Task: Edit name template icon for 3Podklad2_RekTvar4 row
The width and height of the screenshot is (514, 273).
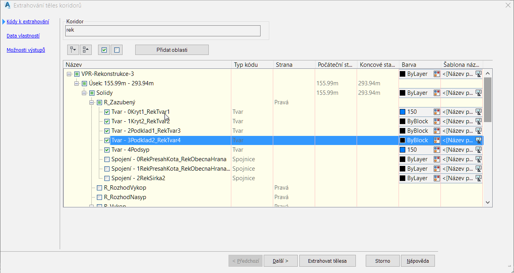Action: tap(478, 140)
